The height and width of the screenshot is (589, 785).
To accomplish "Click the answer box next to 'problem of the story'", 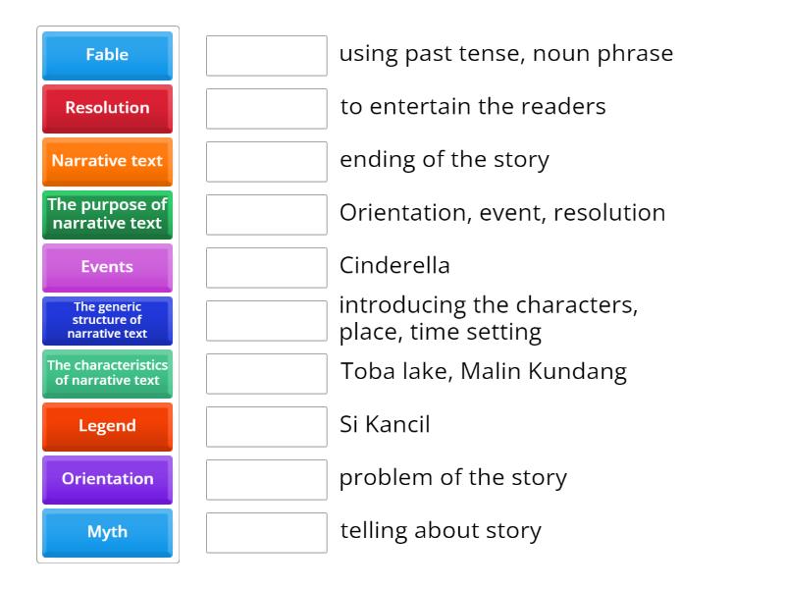I will coord(266,479).
